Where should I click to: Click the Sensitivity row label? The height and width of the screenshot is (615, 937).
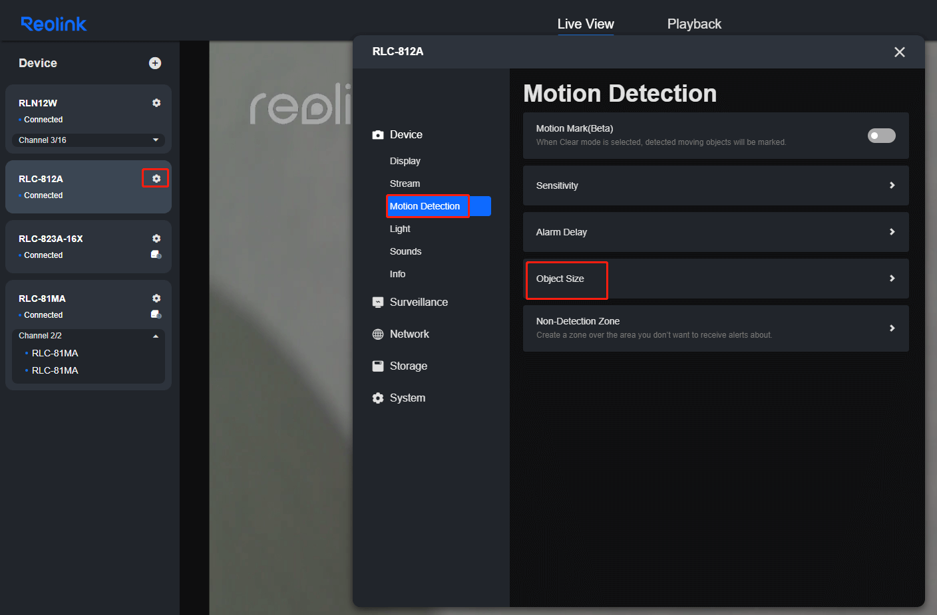(x=557, y=185)
